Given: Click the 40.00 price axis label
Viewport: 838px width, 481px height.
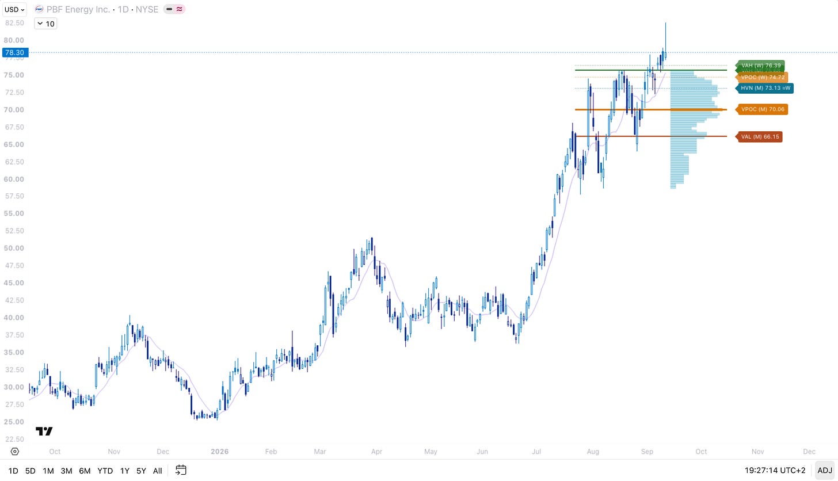Looking at the screenshot, I should click(14, 318).
